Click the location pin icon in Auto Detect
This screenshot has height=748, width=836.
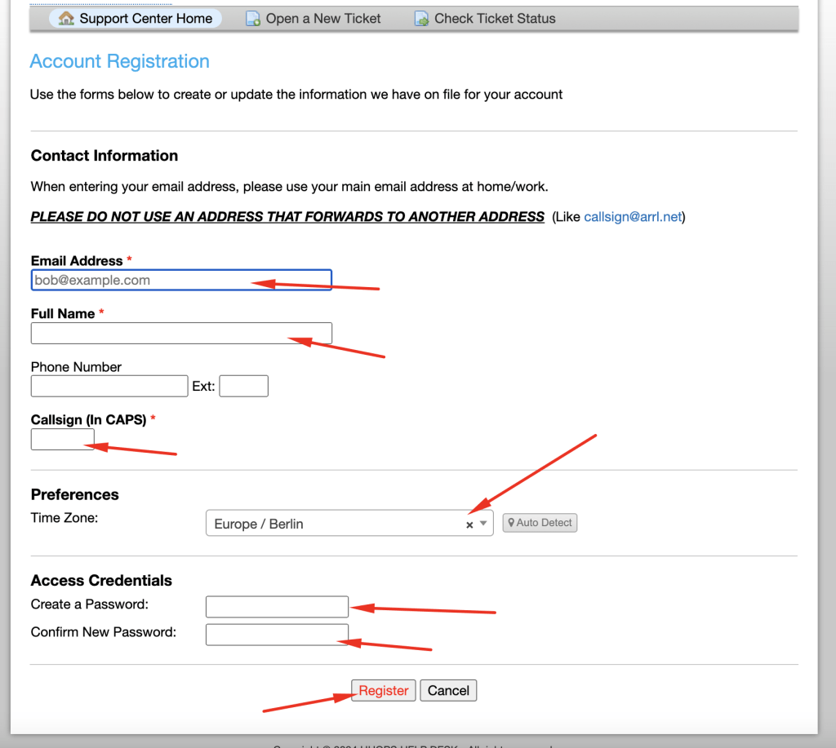pos(512,523)
